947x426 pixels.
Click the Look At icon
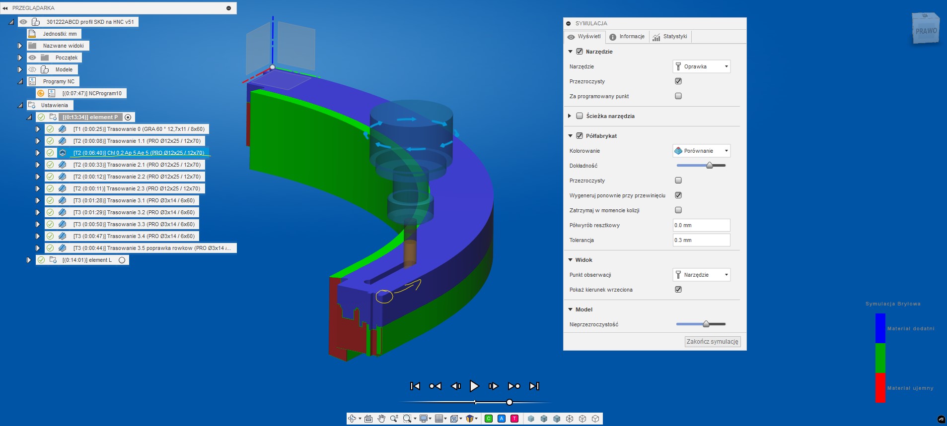click(368, 419)
